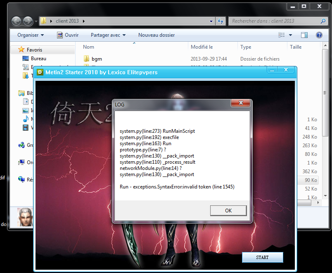This screenshot has height=273, width=332.
Task: Click the vertical scrollbar thumb in Explorer
Action: click(x=325, y=93)
